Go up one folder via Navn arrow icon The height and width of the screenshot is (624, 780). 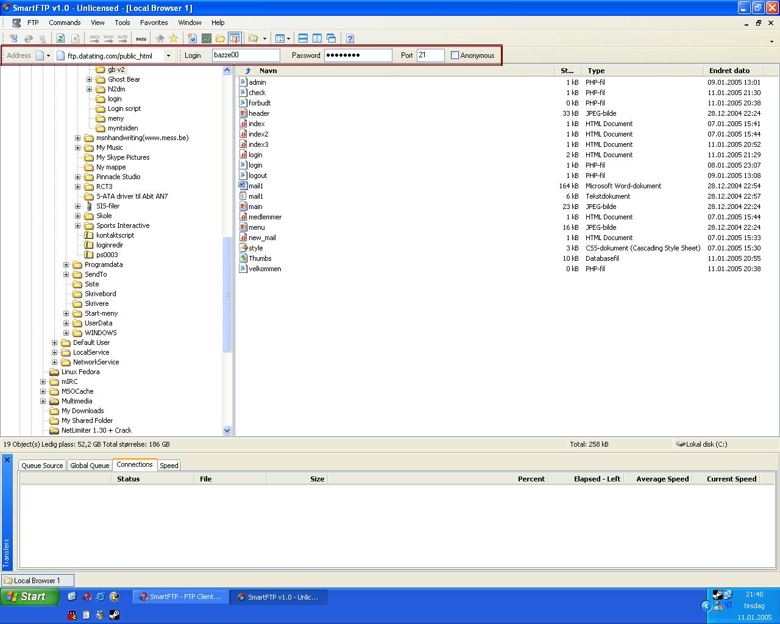[x=248, y=71]
